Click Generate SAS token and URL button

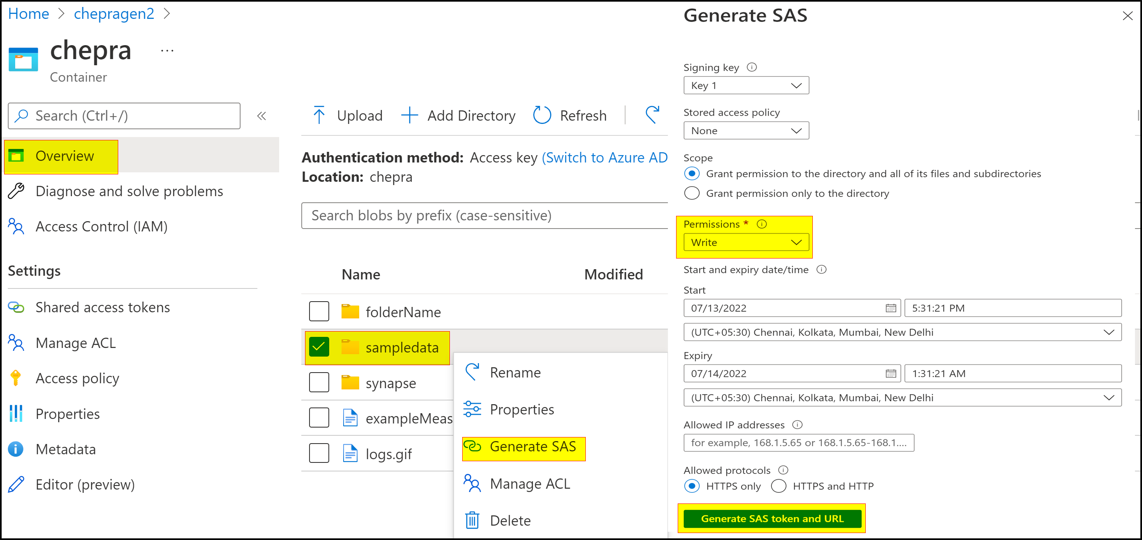[x=772, y=518]
